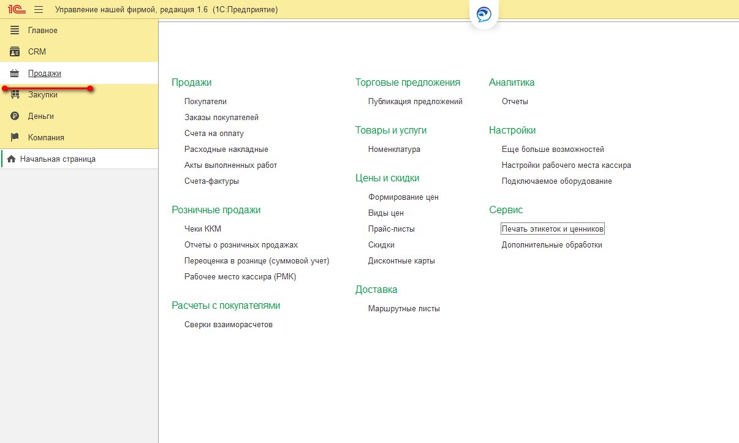This screenshot has height=443, width=739.
Task: Launch Рабочее место кассира (РМК)
Action: [240, 277]
